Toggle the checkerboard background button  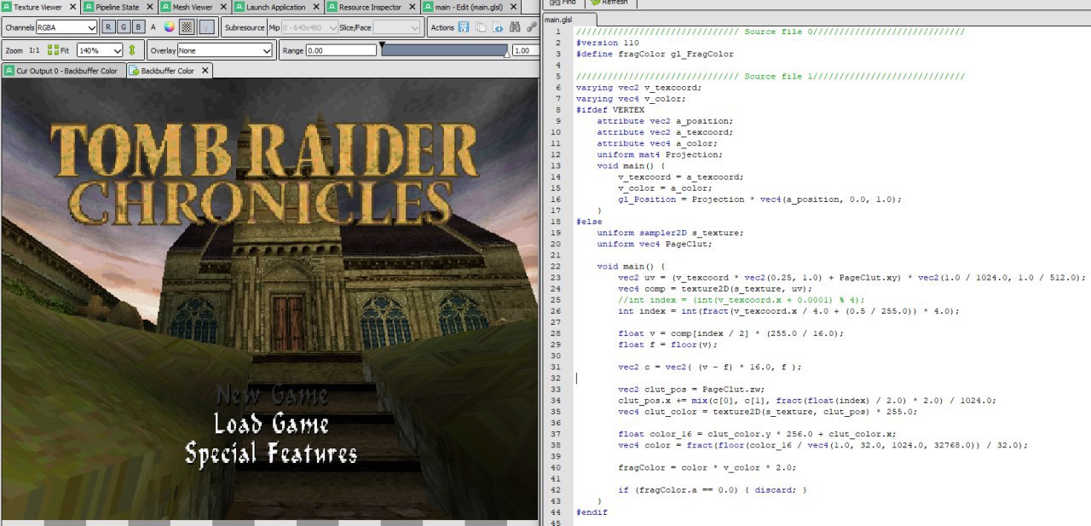tap(187, 27)
